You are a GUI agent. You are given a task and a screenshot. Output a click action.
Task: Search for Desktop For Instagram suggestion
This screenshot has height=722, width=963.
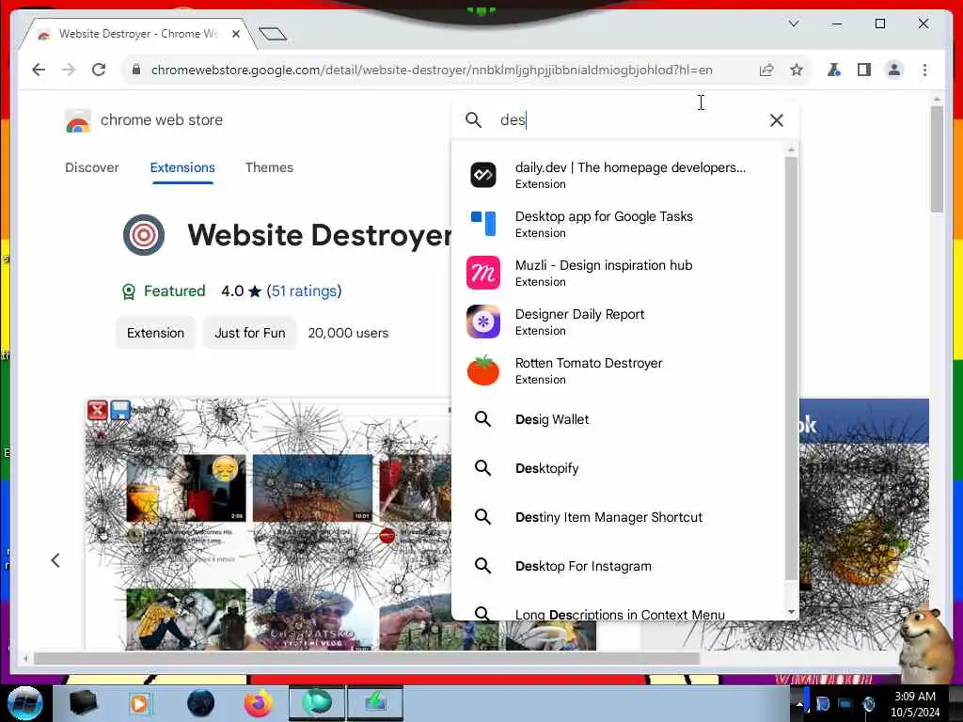point(619,566)
